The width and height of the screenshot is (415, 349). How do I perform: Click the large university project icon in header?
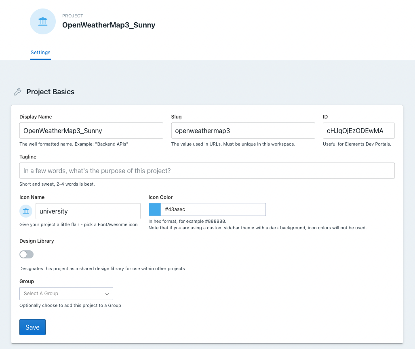click(x=42, y=21)
